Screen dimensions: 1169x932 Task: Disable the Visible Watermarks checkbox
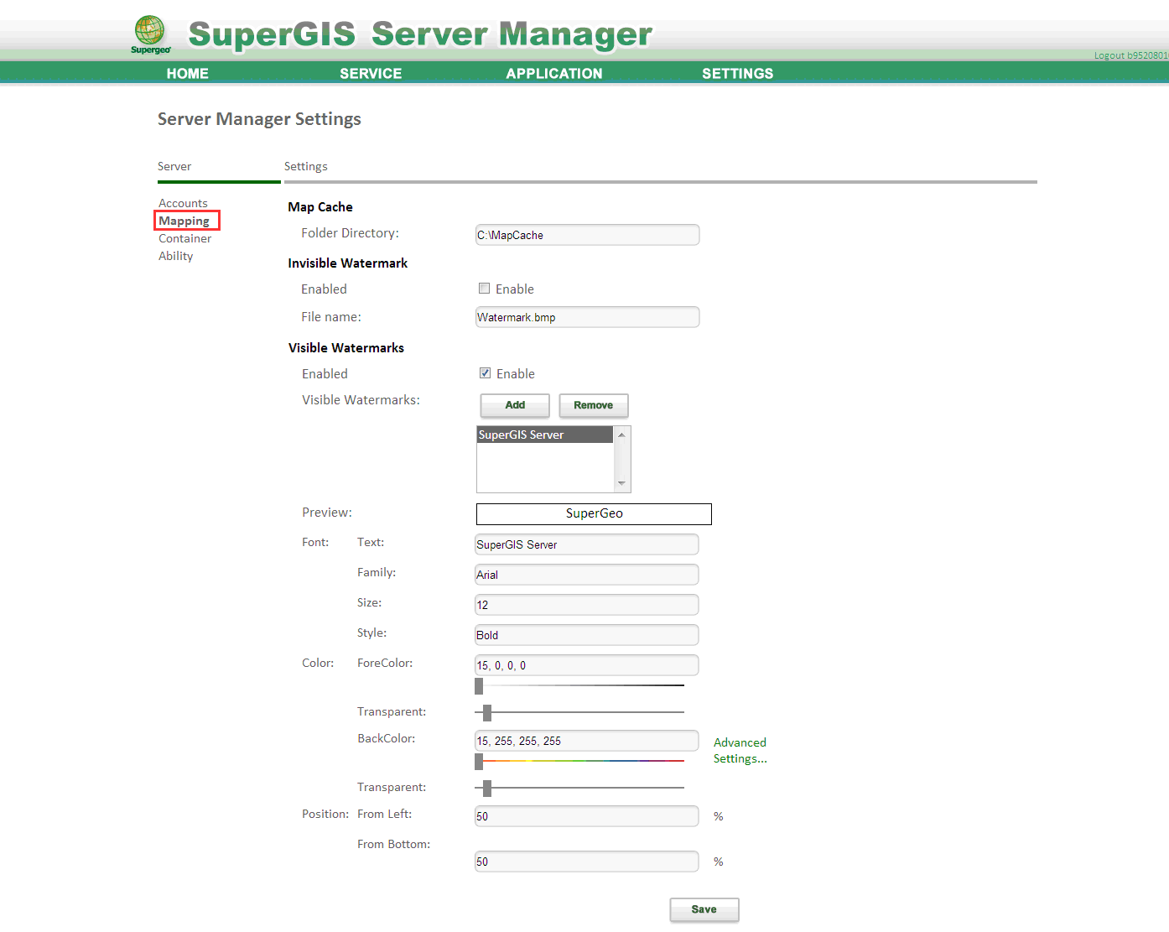tap(485, 373)
